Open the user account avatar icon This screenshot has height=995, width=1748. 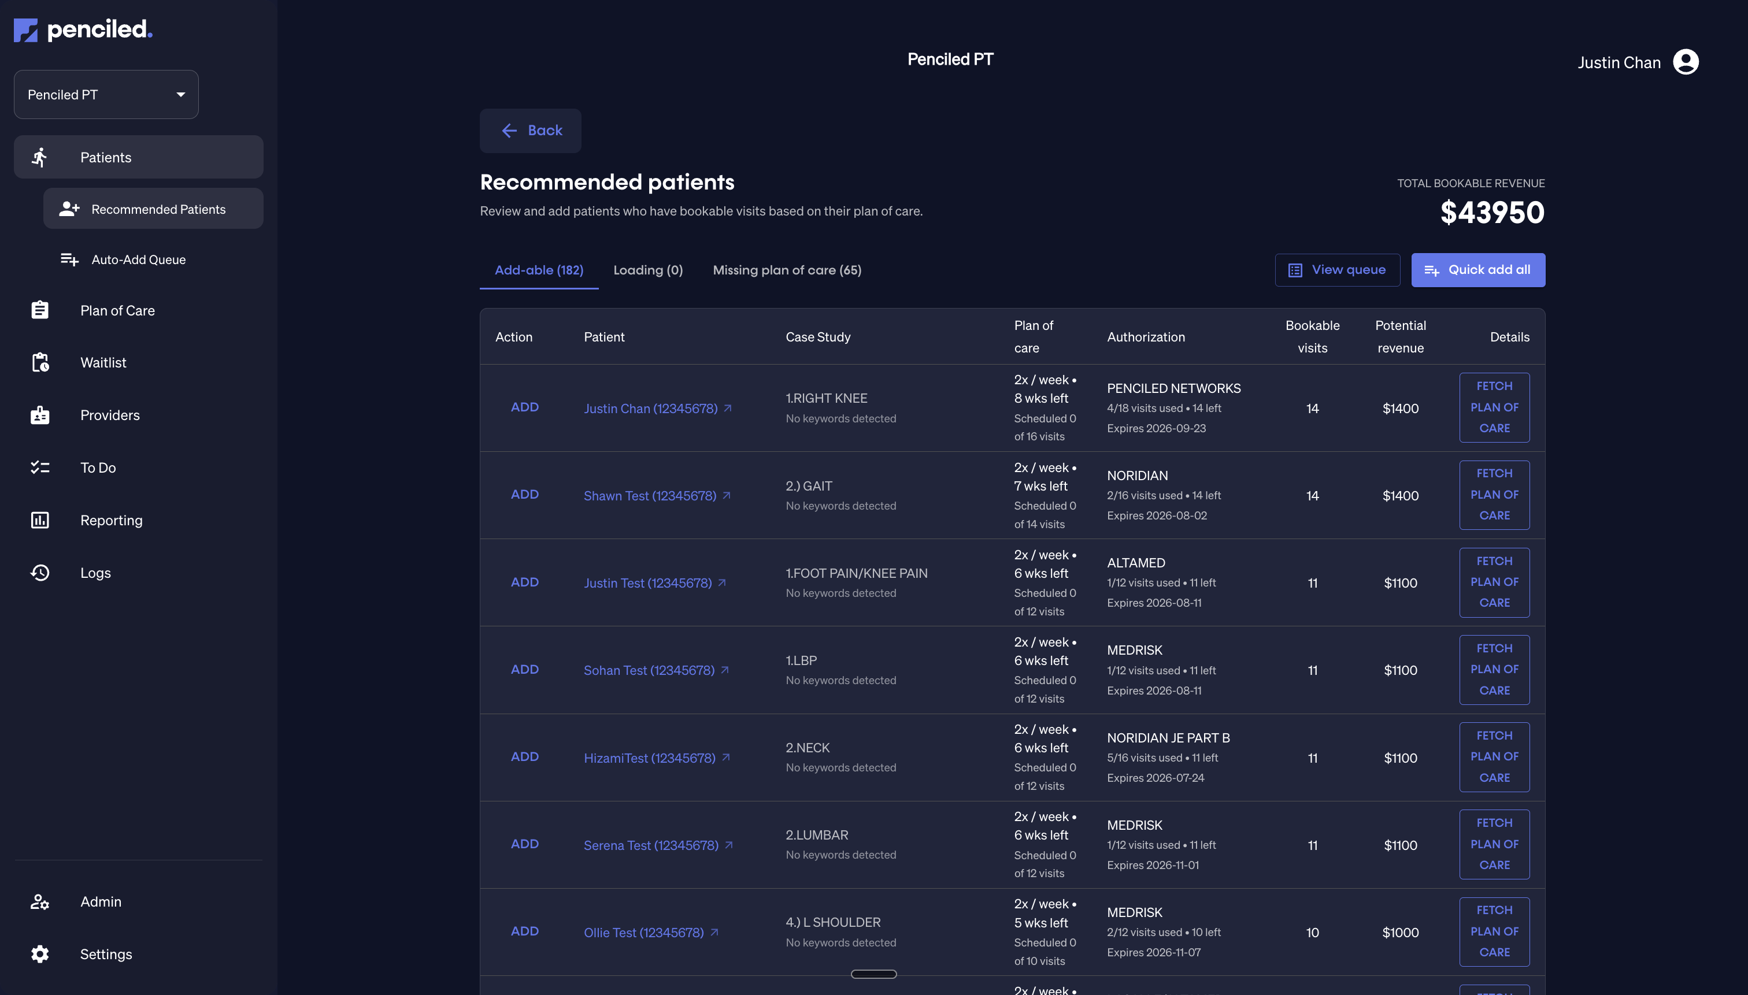coord(1686,62)
